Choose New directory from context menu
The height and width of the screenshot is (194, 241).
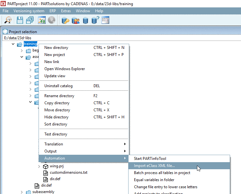click(84, 48)
